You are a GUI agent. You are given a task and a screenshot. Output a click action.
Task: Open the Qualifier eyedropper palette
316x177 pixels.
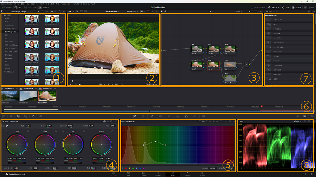click(x=152, y=116)
